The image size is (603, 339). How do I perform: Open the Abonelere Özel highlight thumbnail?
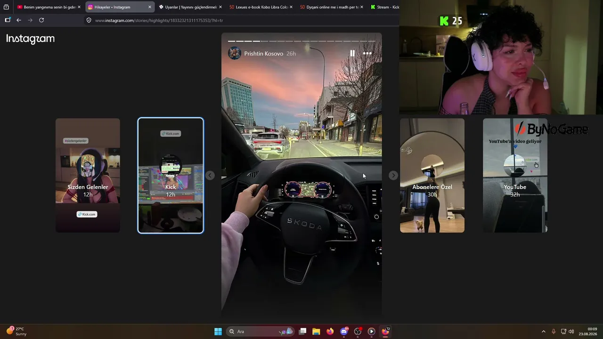[432, 175]
